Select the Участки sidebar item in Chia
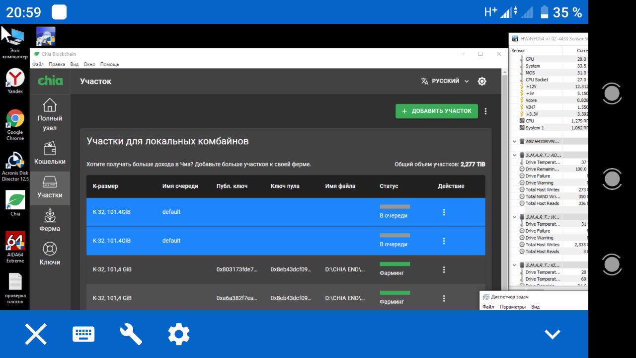The width and height of the screenshot is (636, 358). (x=50, y=187)
